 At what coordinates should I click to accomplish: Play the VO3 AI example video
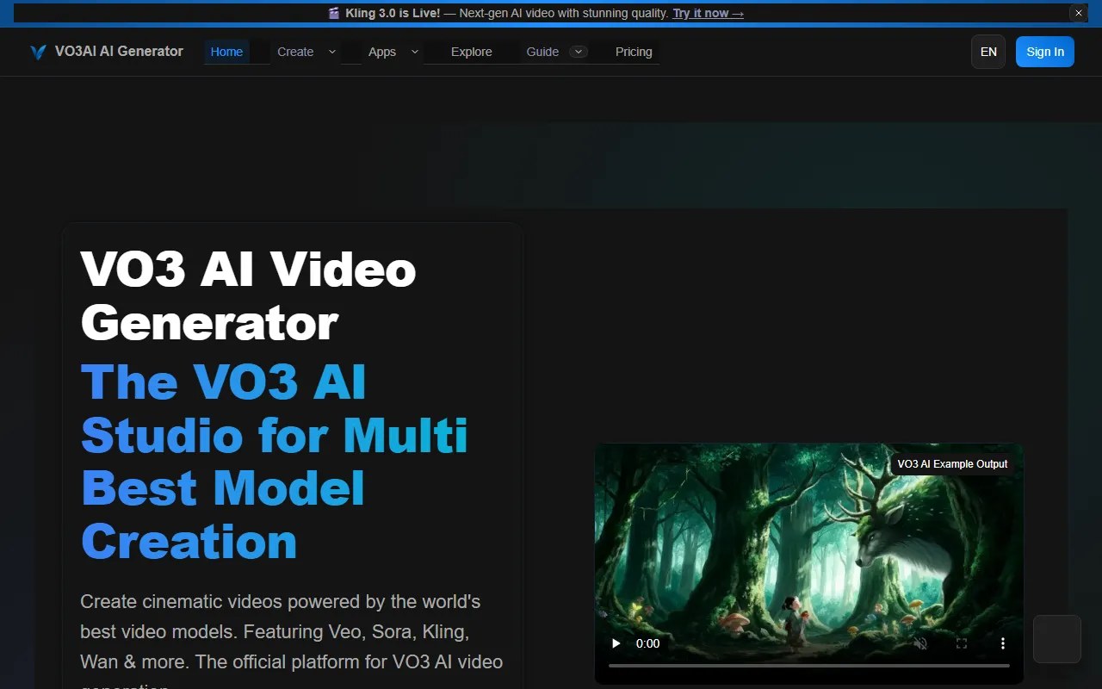(x=616, y=643)
